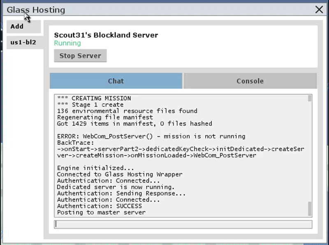This screenshot has width=329, height=245.
Task: Click the Got 1429 items in manifest line
Action: 134,124
